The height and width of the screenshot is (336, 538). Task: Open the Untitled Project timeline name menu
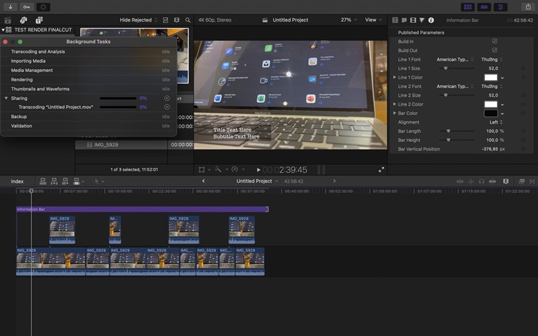(x=257, y=181)
